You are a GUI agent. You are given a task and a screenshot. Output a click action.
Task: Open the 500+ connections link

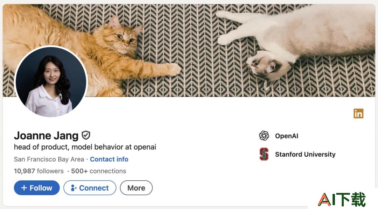98,171
